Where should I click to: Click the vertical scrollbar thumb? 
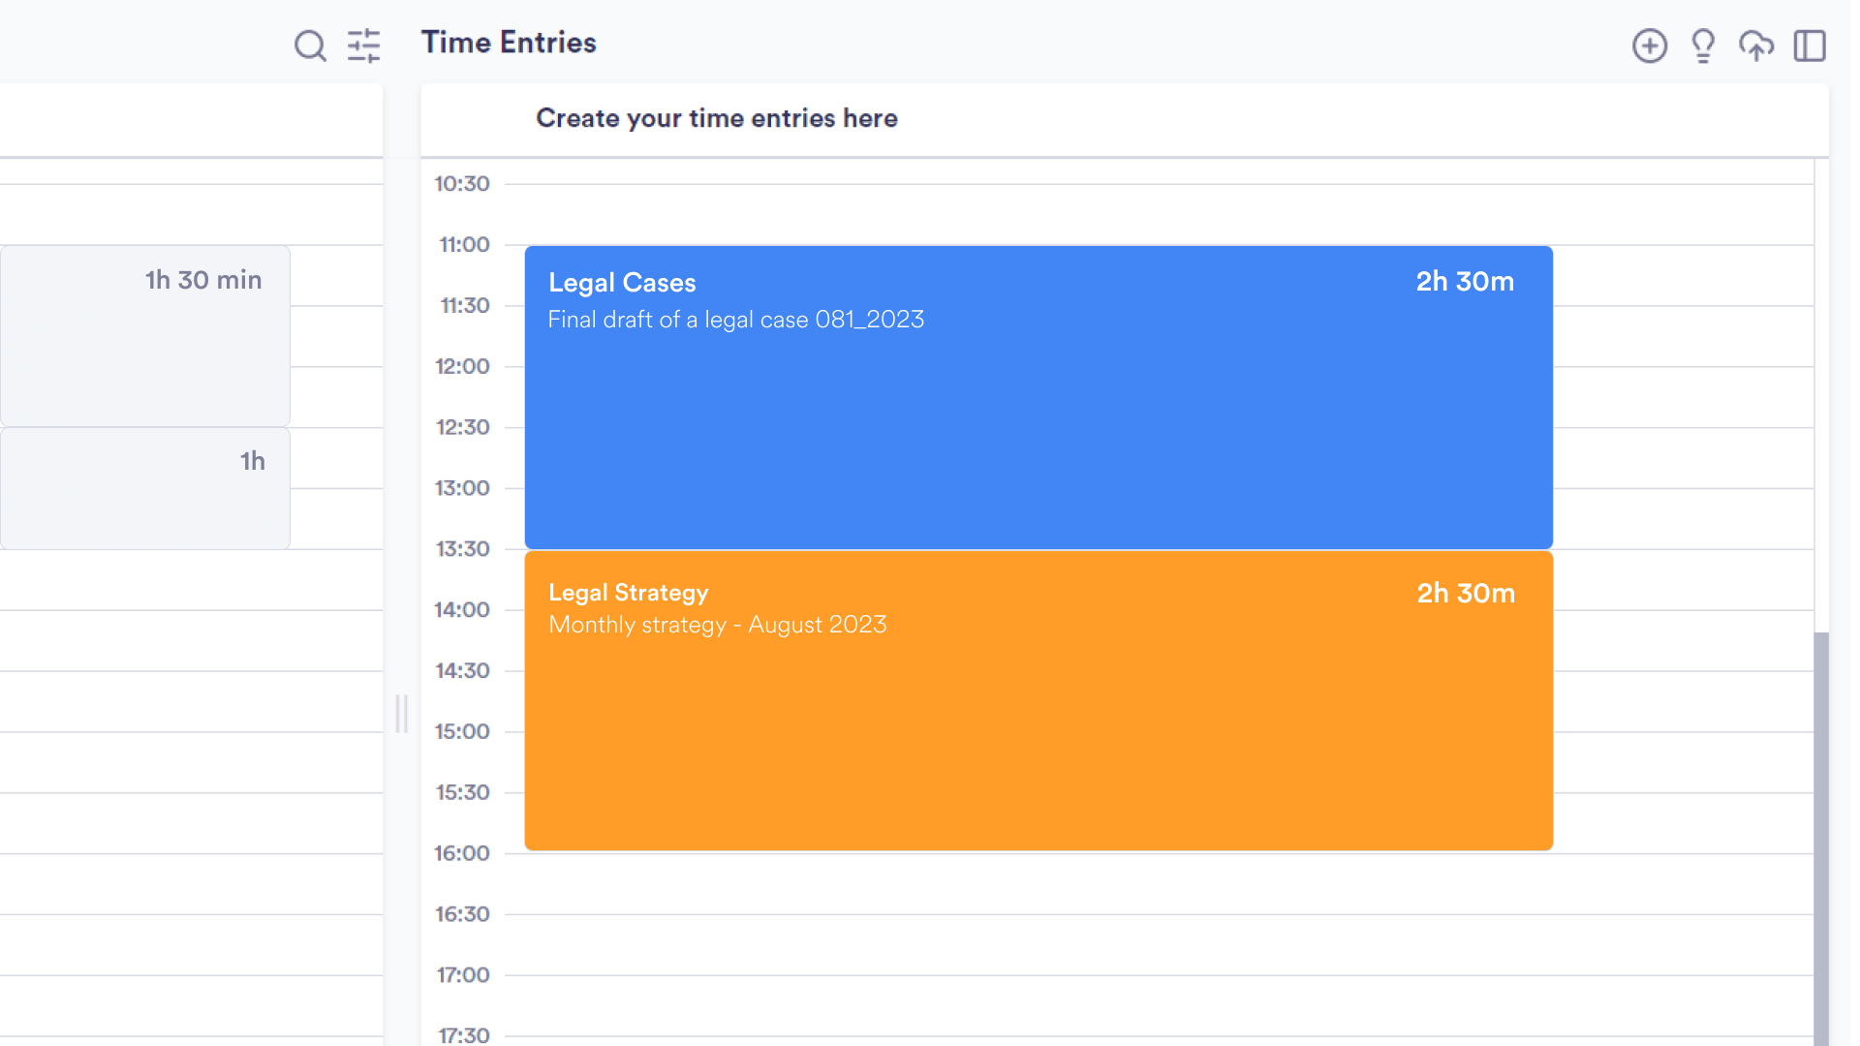[1821, 839]
